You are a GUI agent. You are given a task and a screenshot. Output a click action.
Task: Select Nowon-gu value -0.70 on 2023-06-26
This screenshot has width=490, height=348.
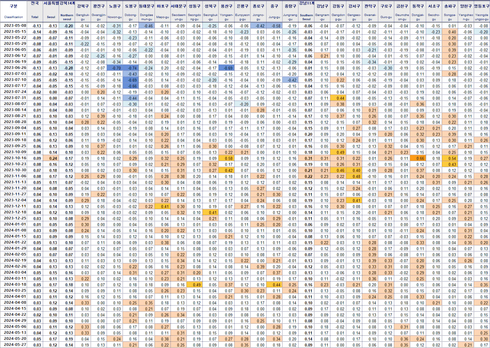115,68
